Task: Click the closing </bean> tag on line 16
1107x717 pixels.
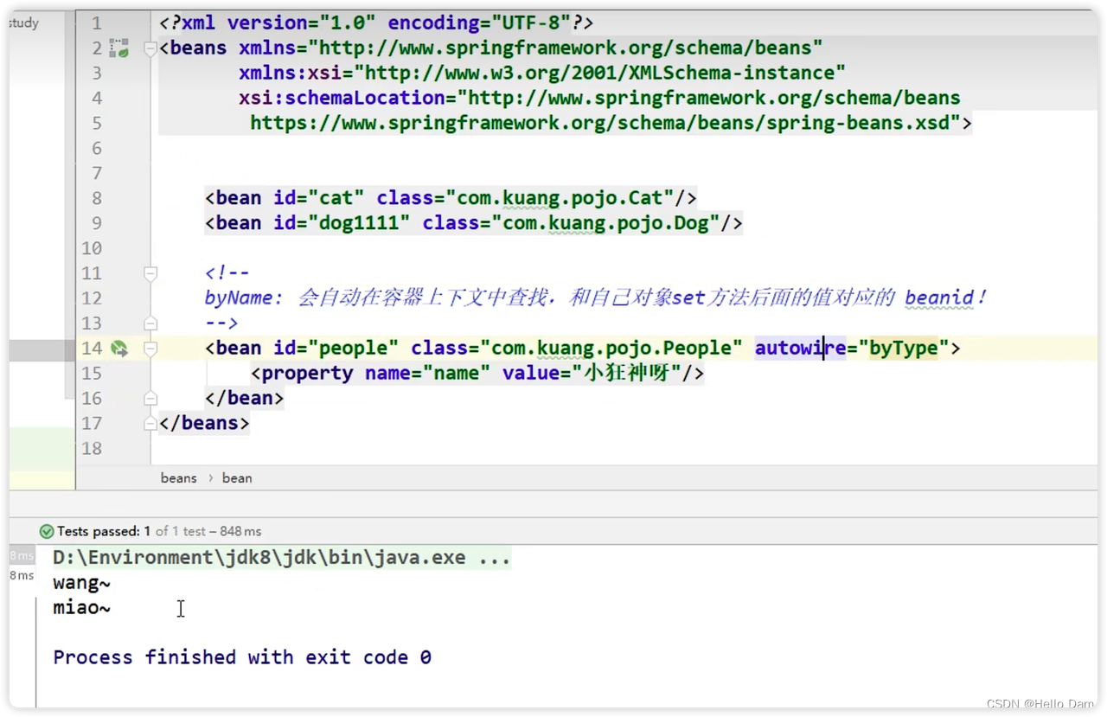Action: click(x=245, y=399)
